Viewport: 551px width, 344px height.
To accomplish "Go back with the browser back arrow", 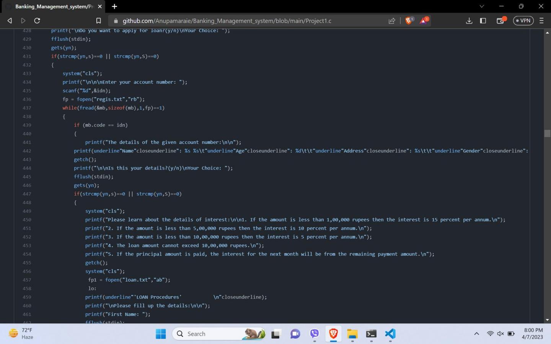I will coord(10,21).
